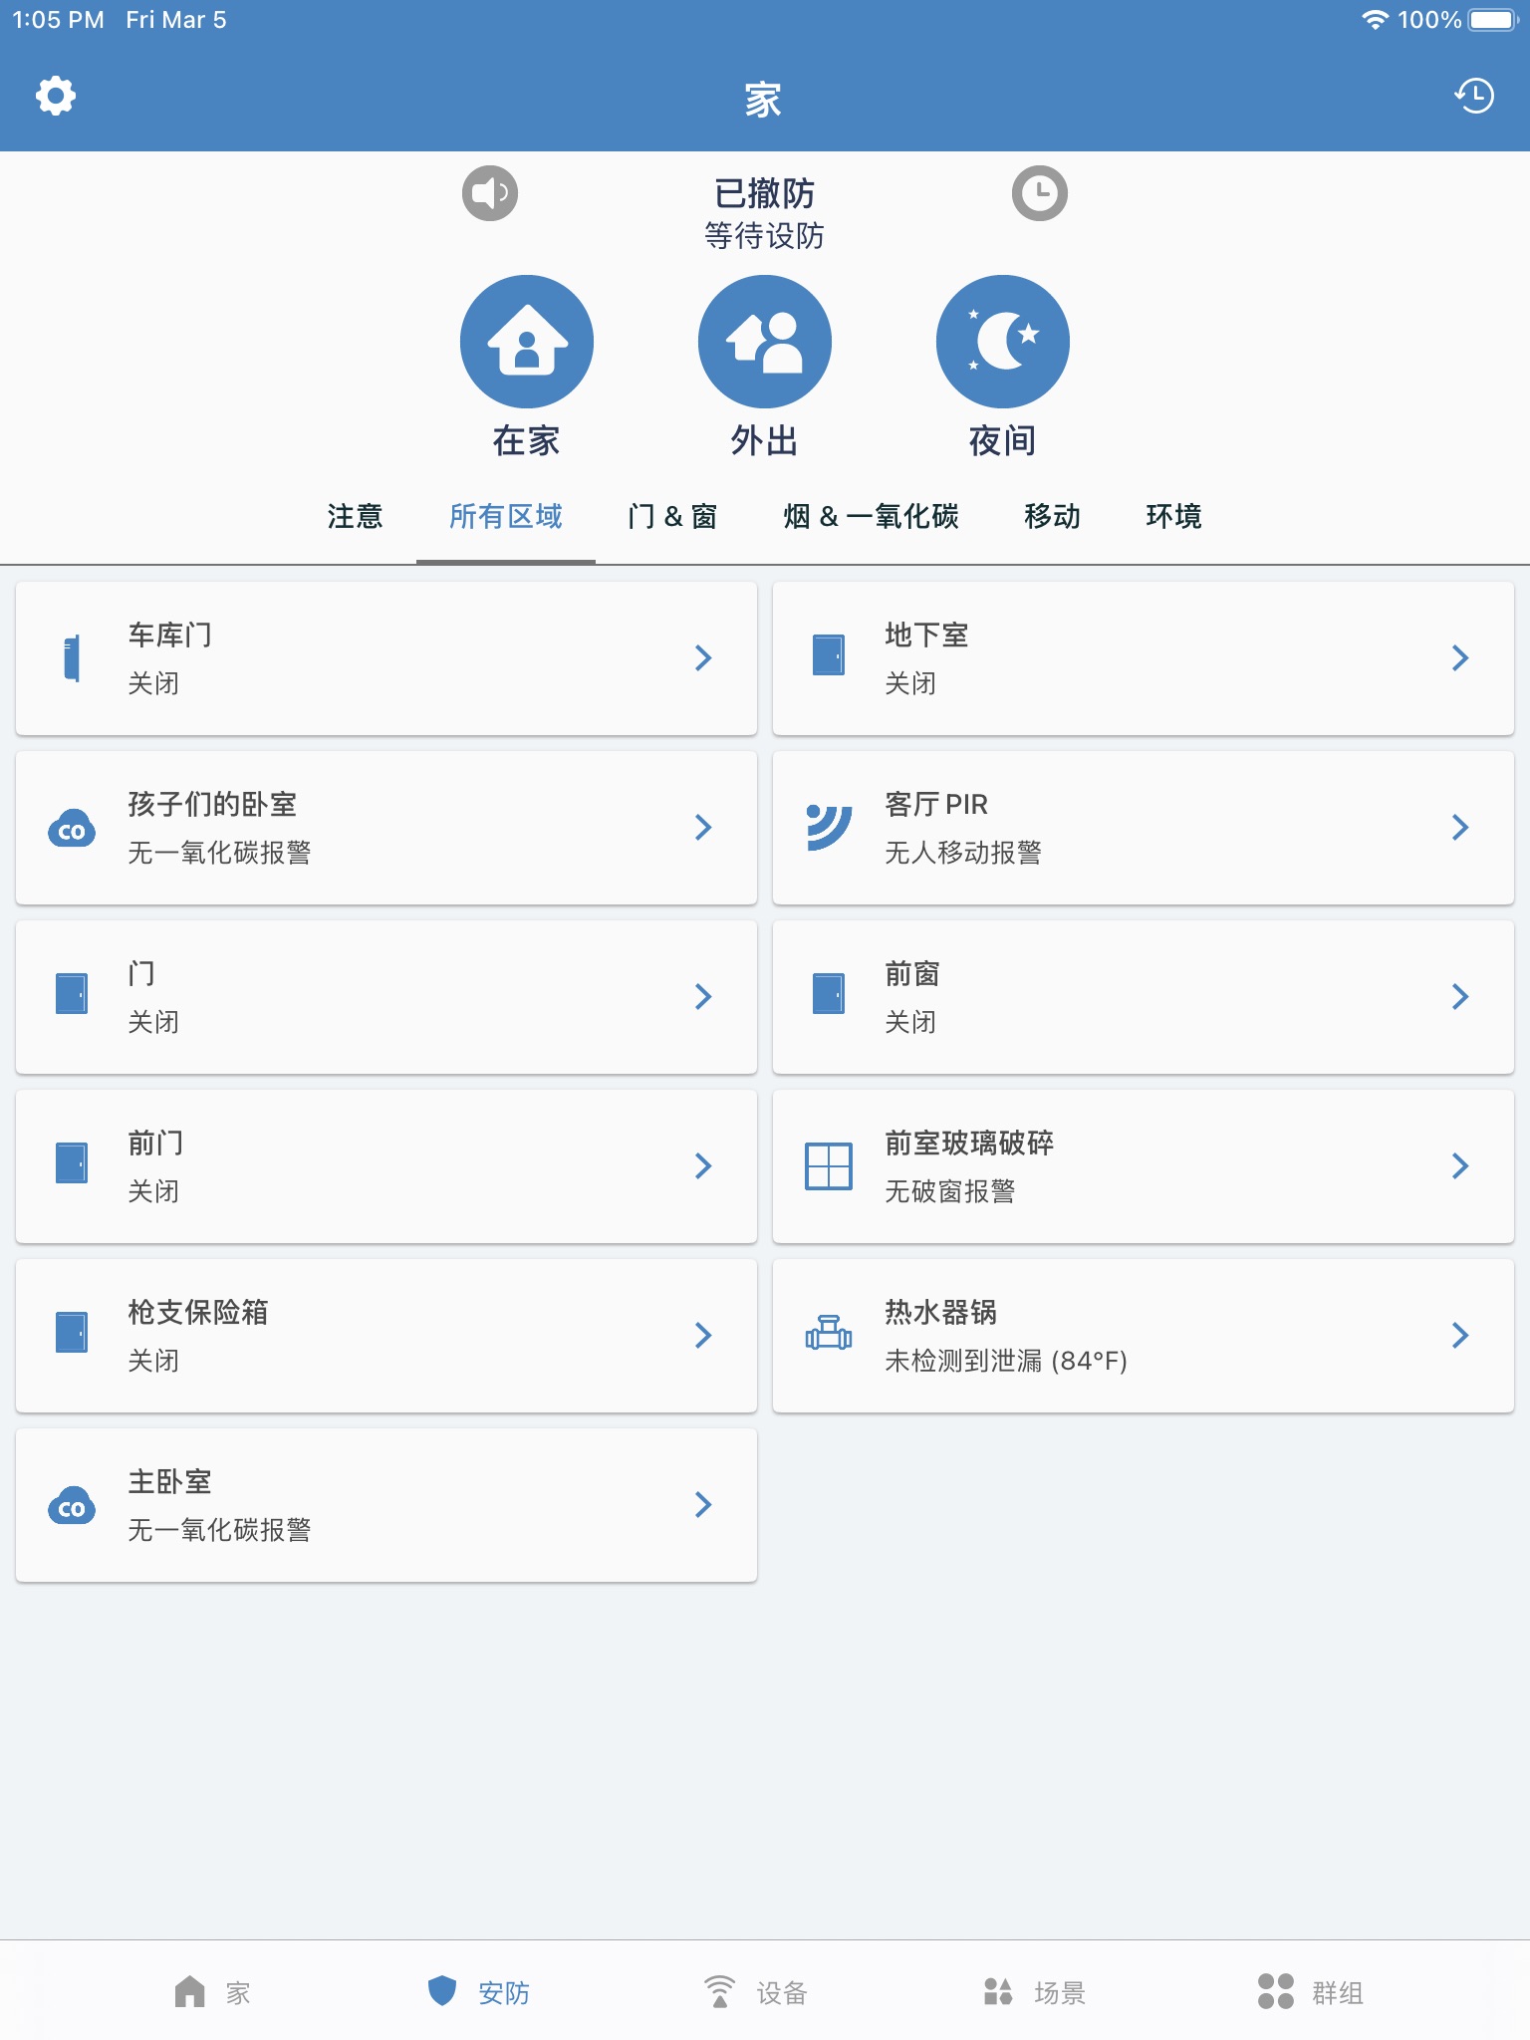Tap the 等待设防 subtitle text
The image size is (1530, 2040).
(765, 236)
